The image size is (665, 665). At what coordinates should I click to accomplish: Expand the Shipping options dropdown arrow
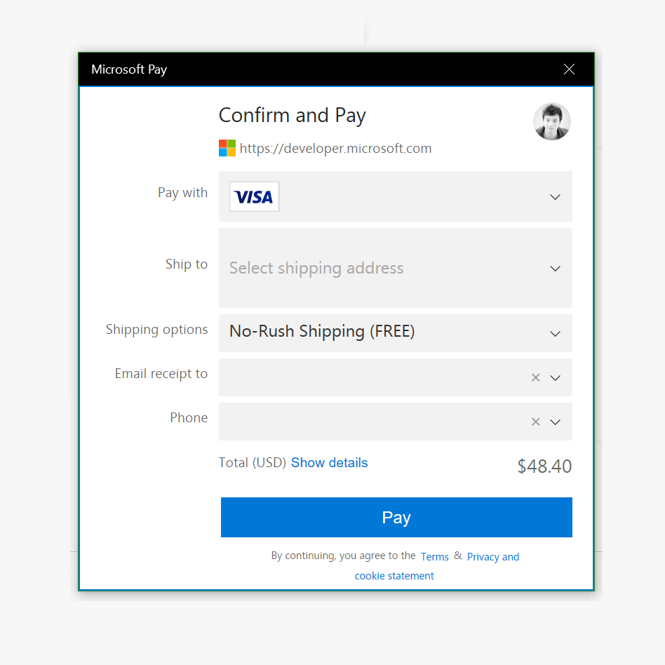(555, 334)
